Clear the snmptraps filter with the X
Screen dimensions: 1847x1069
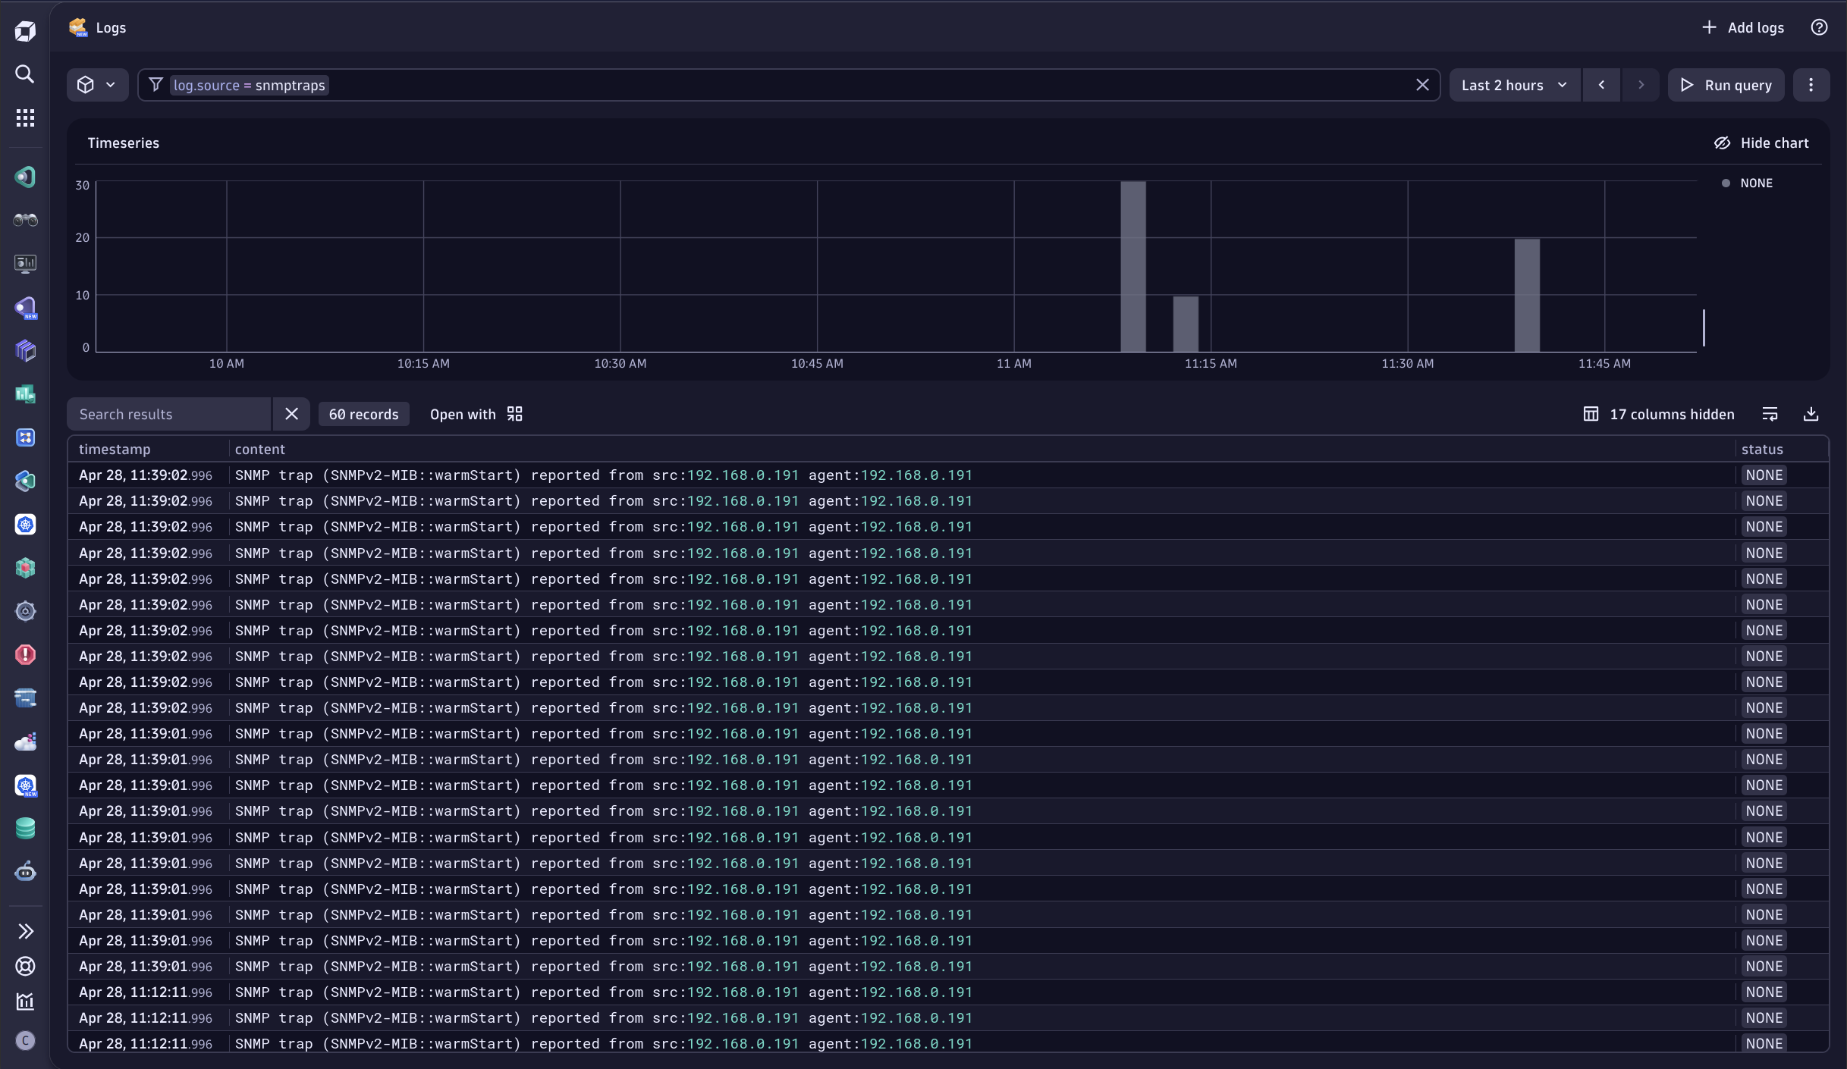coord(1423,84)
